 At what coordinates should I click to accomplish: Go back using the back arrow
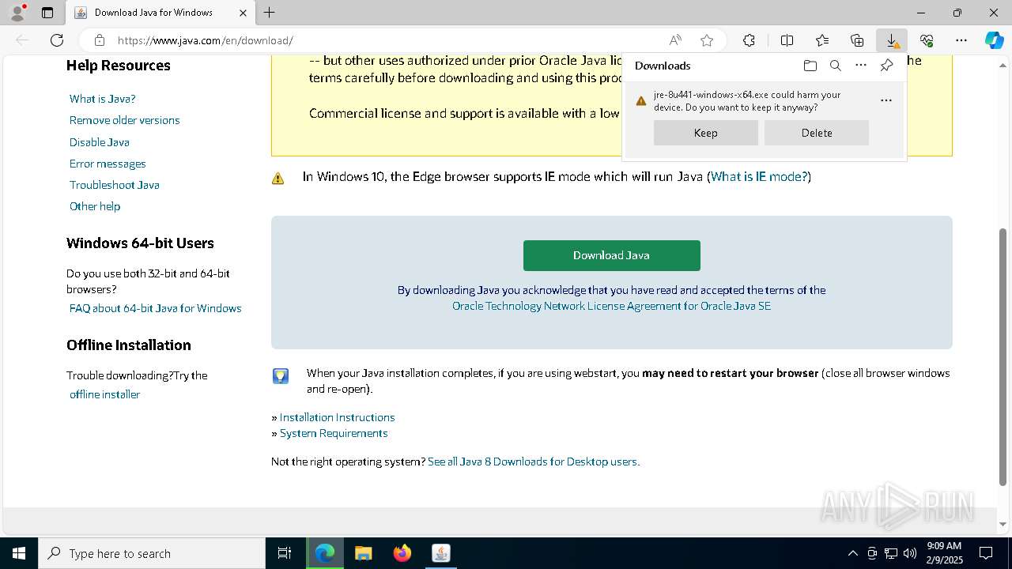22,40
